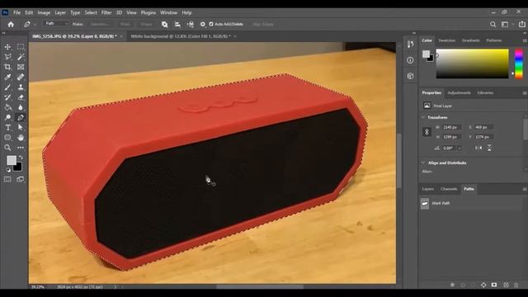Viewport: 528px width, 297px height.
Task: Select the Brush tool
Action: (7, 87)
